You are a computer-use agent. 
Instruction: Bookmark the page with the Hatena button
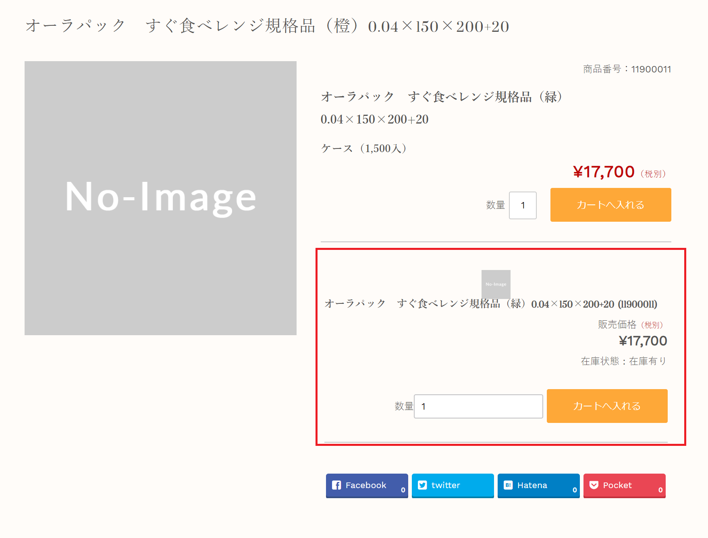[x=538, y=486]
